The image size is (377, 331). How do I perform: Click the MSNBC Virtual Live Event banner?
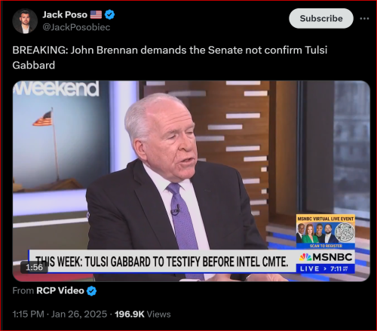pos(326,231)
